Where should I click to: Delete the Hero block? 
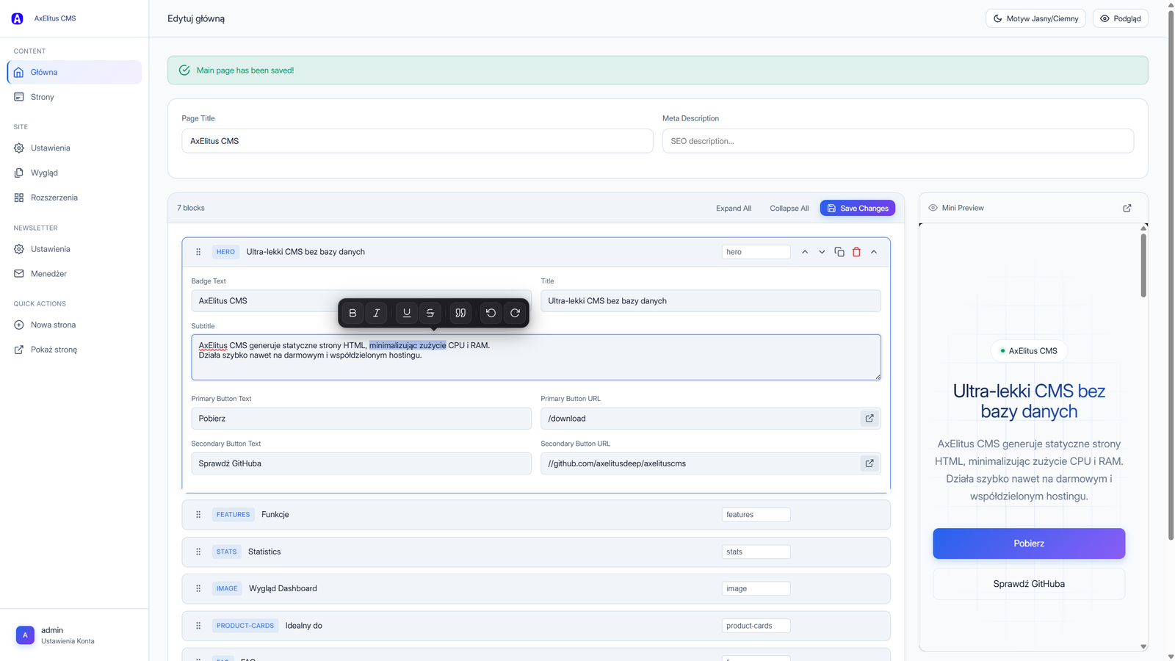pos(856,252)
